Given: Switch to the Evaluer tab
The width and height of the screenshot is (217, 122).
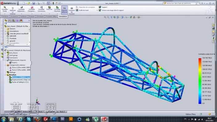Looking at the screenshot, I should click(x=32, y=16).
